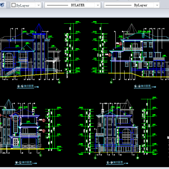
Task: Click the layer manager icon in the toolbar
Action: click(2, 5)
